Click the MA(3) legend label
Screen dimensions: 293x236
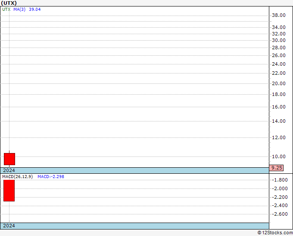(19, 10)
